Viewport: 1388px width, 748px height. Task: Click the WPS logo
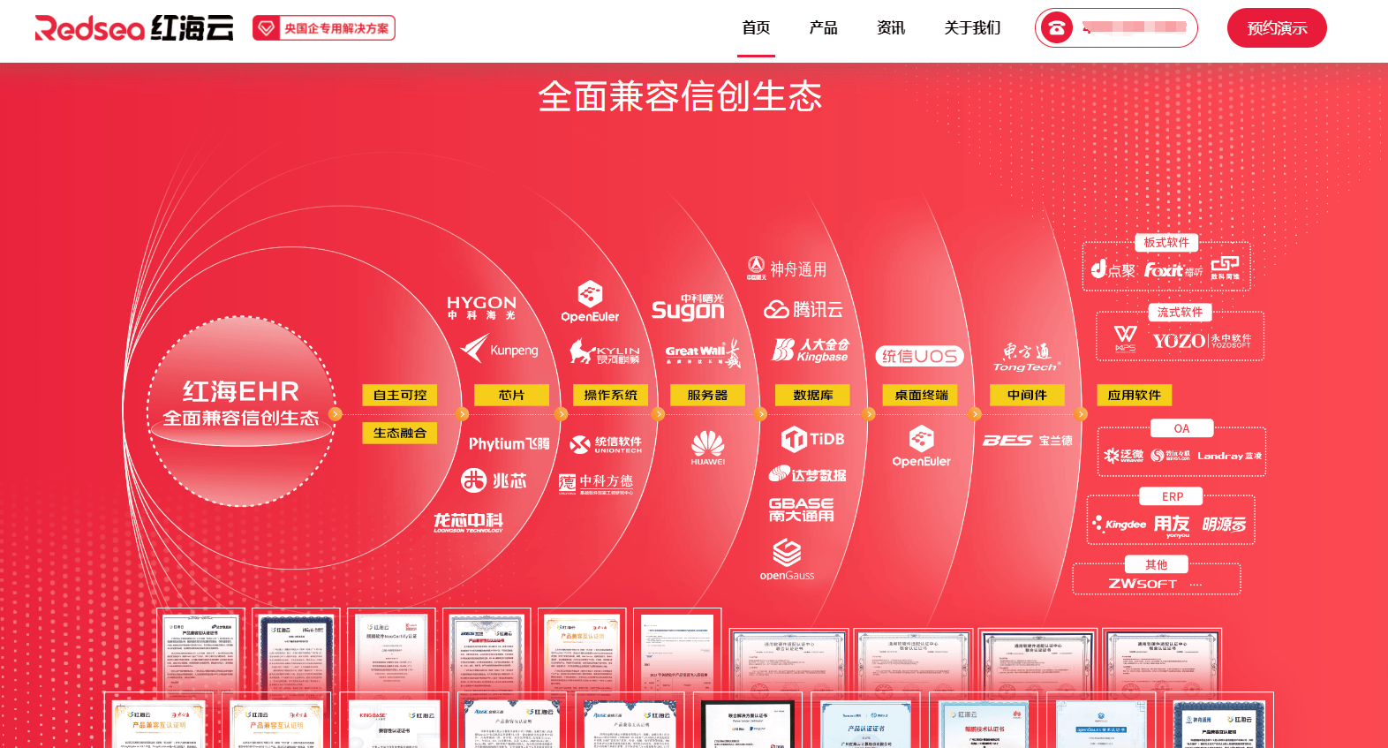click(x=1126, y=339)
